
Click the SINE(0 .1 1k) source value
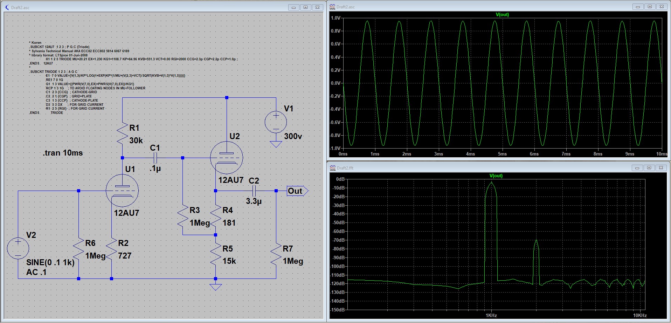coord(50,262)
